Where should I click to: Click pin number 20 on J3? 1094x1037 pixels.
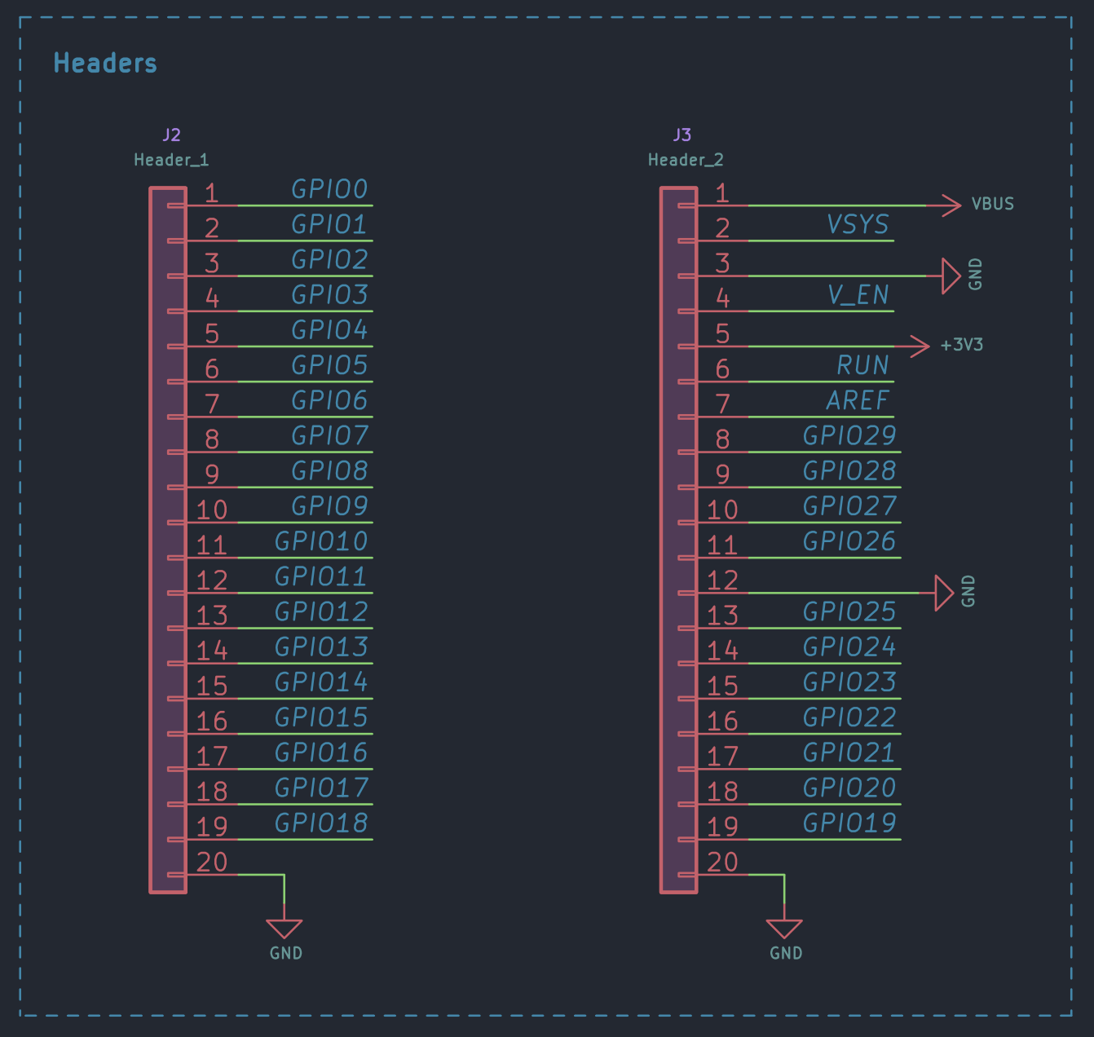coord(722,862)
